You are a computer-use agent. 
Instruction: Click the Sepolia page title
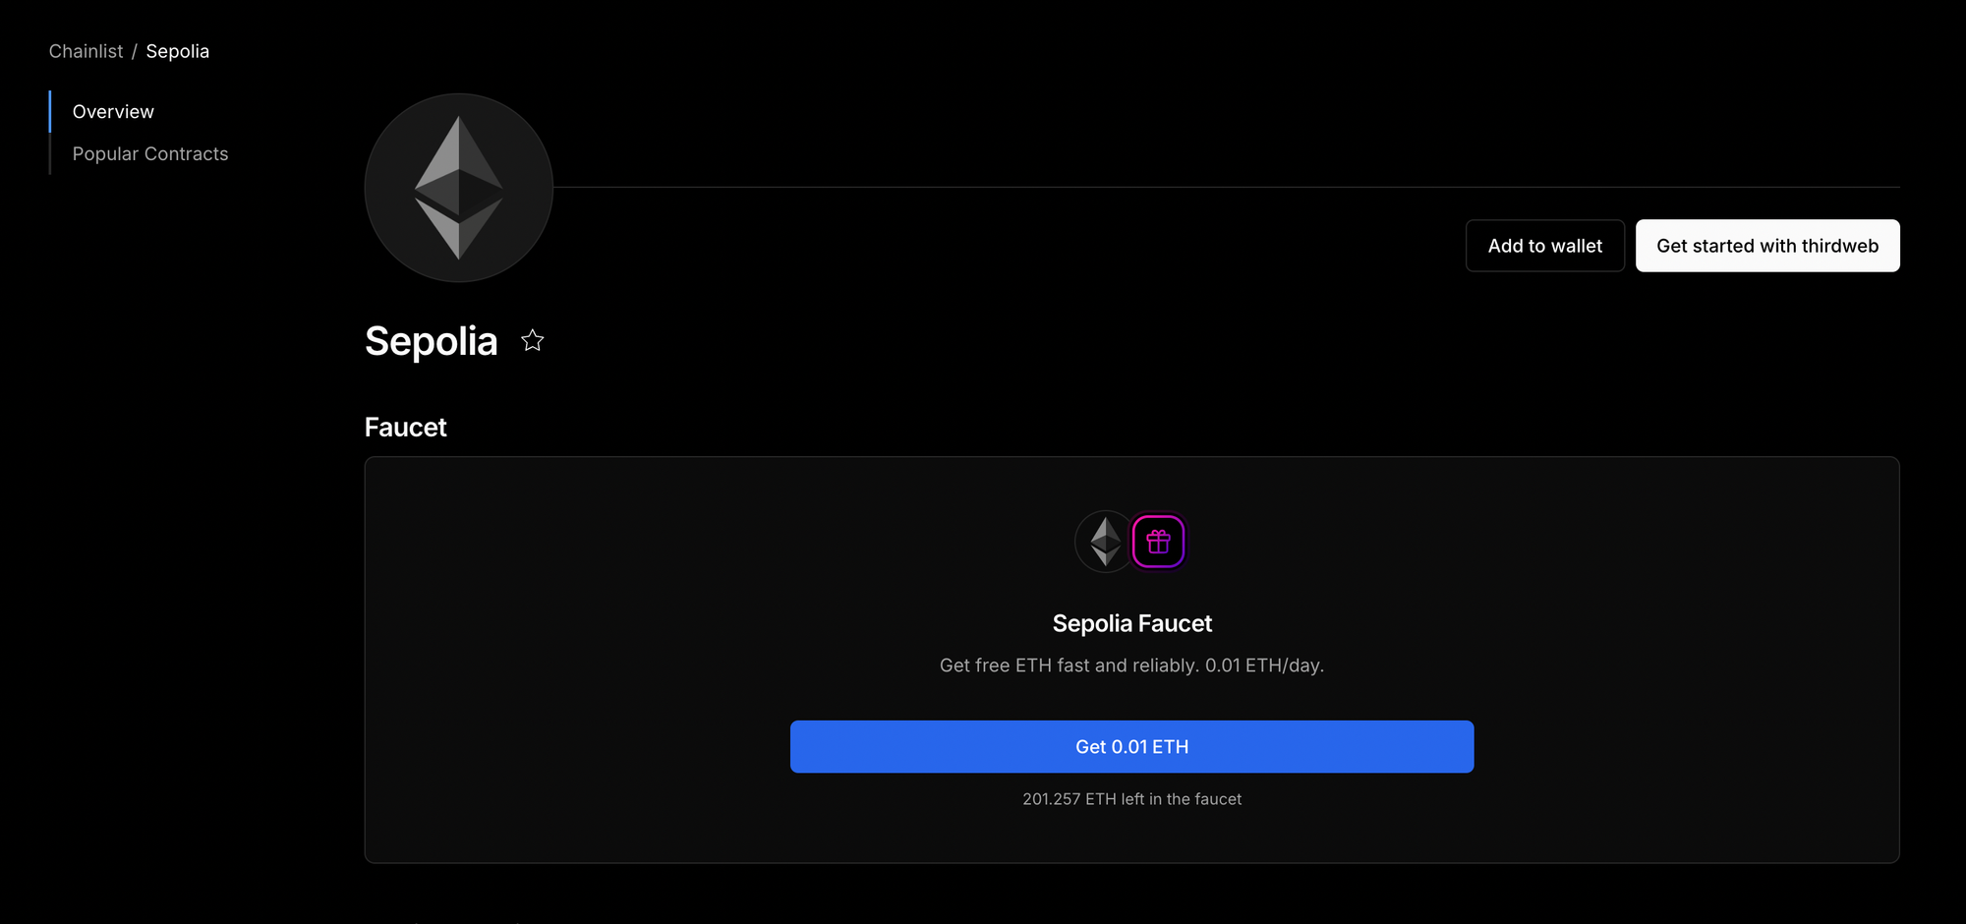click(431, 341)
